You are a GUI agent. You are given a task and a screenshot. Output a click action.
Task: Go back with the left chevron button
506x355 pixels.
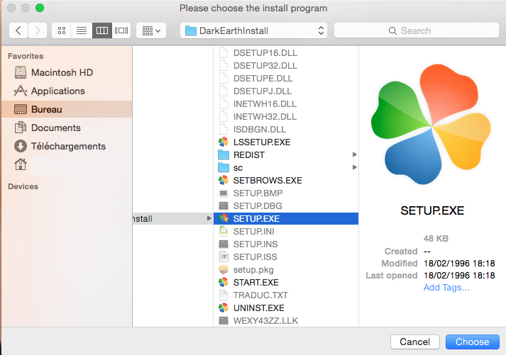point(18,30)
